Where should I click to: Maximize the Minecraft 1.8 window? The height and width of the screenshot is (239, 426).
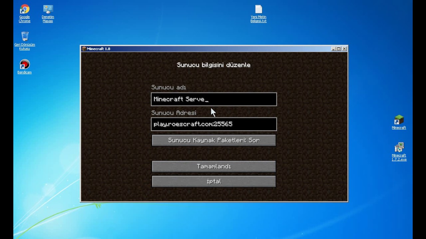click(x=339, y=49)
